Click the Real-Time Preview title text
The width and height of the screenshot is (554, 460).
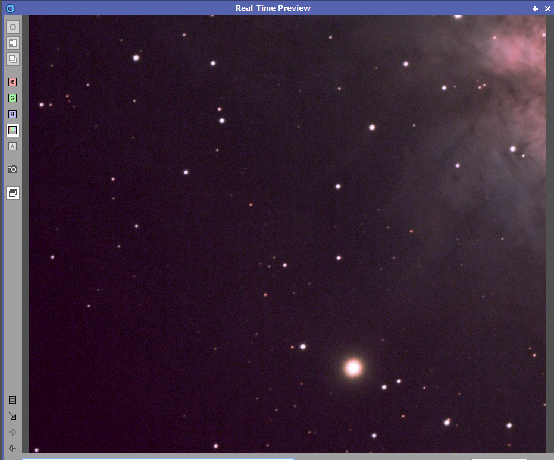click(x=273, y=8)
